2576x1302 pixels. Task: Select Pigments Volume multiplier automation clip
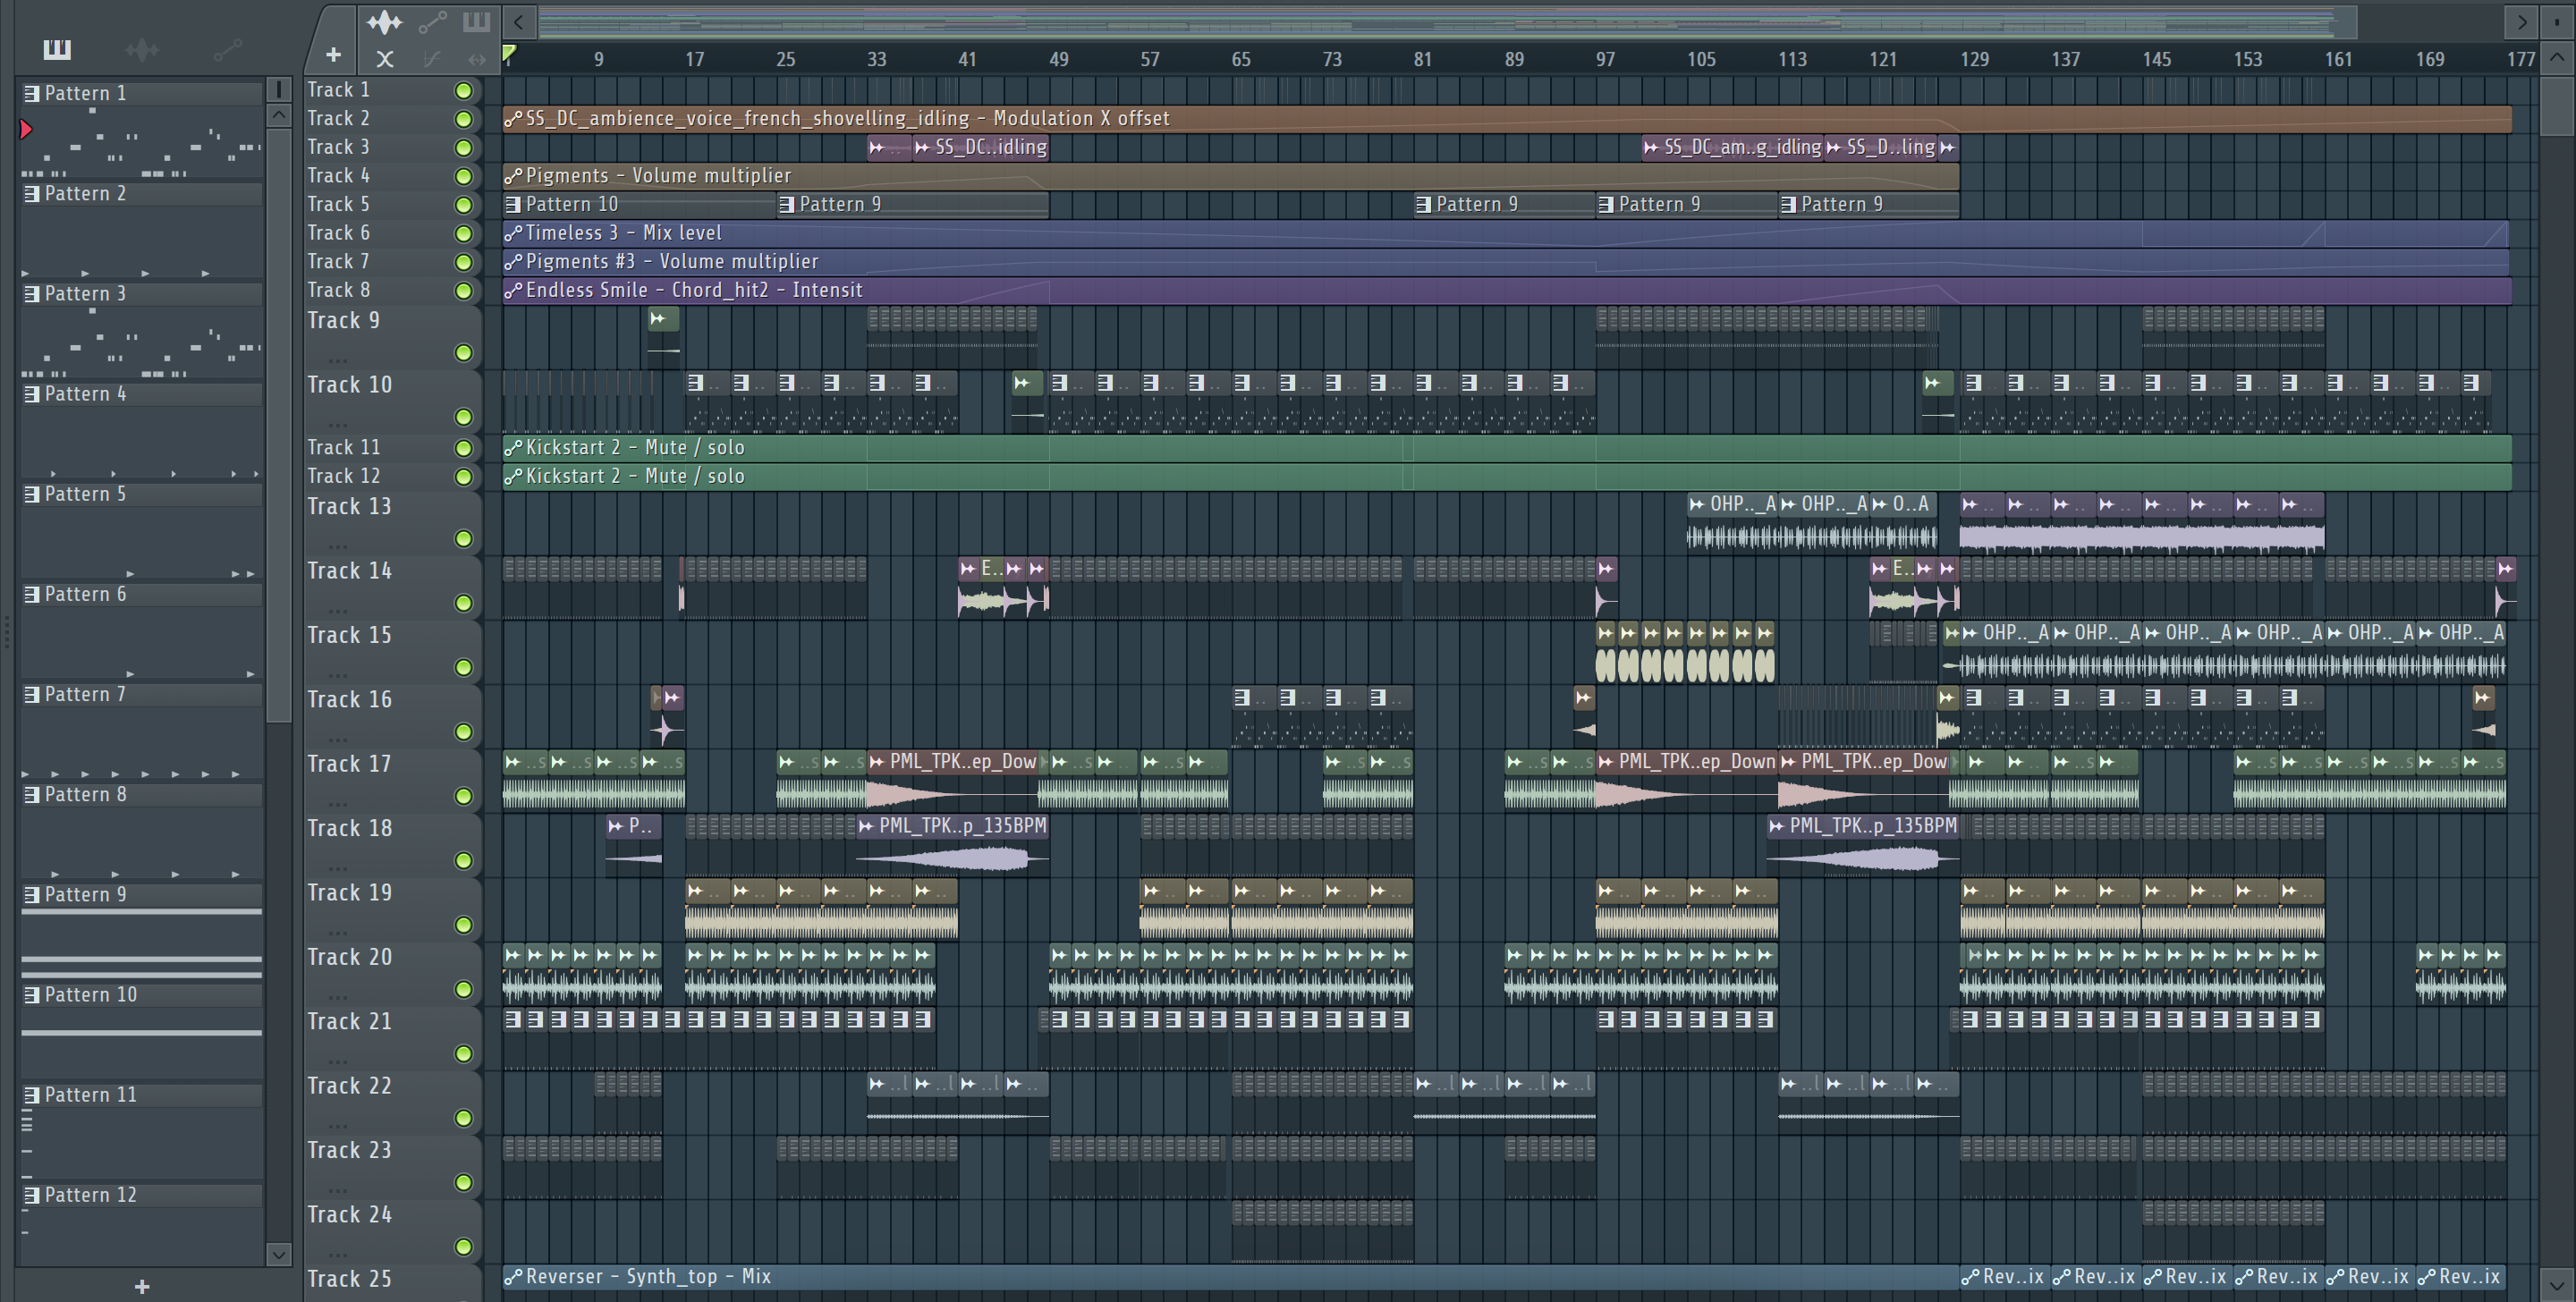1230,176
